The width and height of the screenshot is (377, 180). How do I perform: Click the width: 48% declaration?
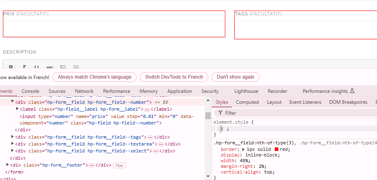(235, 161)
